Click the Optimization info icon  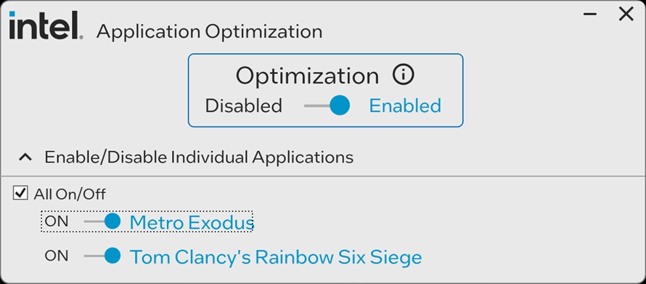404,75
